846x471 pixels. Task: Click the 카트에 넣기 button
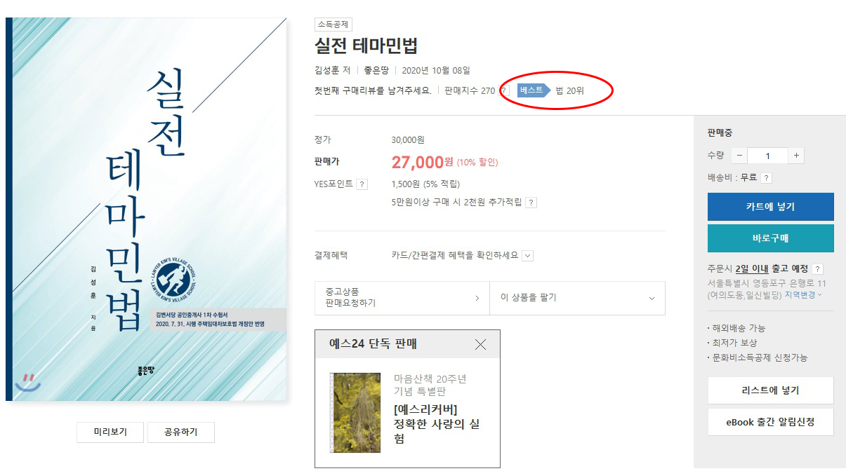coord(770,207)
